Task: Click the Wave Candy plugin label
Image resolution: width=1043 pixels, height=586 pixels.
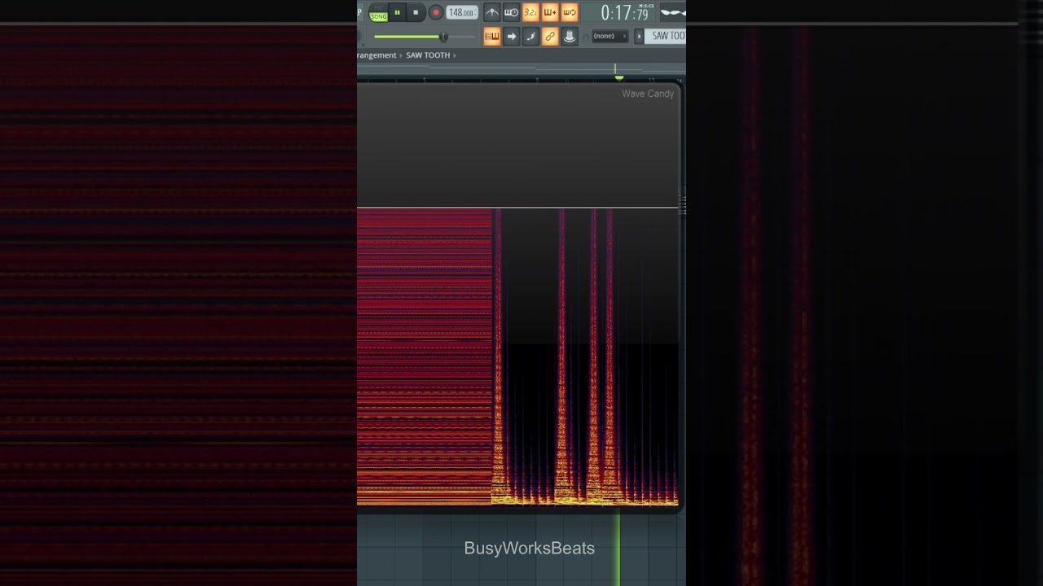Action: [648, 94]
